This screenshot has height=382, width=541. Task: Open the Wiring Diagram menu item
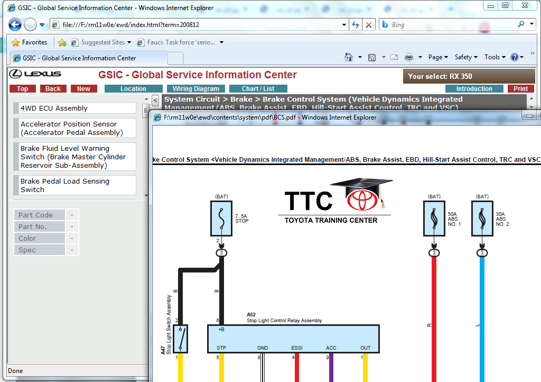195,88
